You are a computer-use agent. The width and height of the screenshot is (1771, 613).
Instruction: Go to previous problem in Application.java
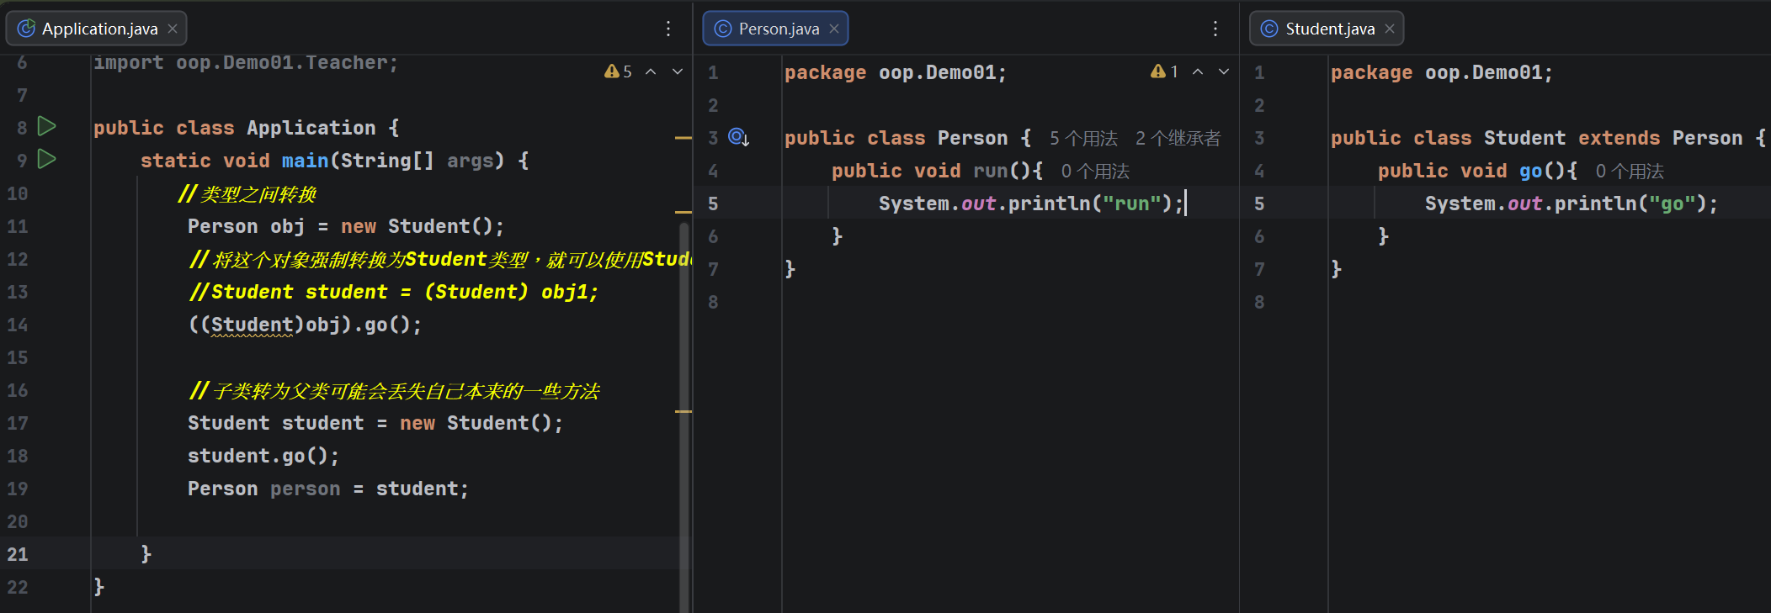[x=651, y=71]
